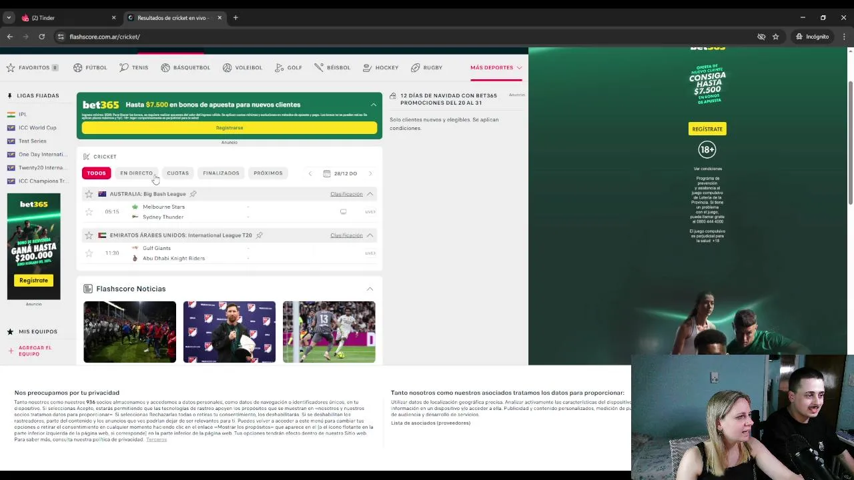Open the Básquetbol sport icon
Image resolution: width=854 pixels, height=480 pixels.
165,67
